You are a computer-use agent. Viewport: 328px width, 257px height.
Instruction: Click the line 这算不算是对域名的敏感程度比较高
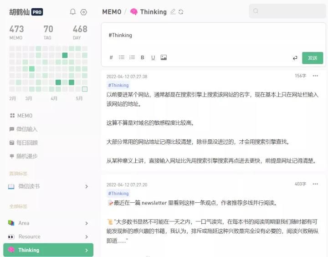tap(150, 123)
